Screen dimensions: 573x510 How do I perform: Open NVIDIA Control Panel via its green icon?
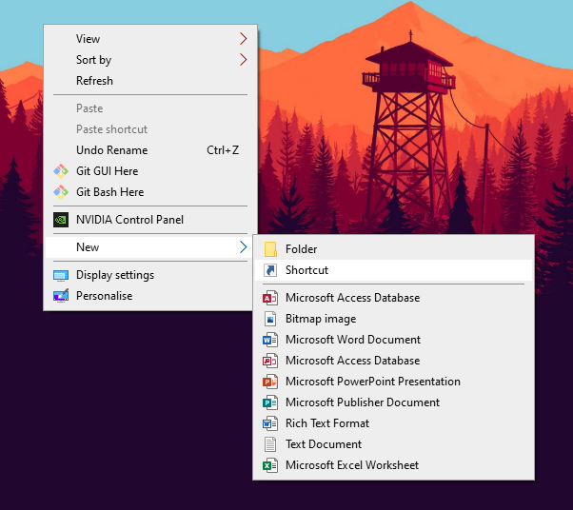tap(61, 220)
